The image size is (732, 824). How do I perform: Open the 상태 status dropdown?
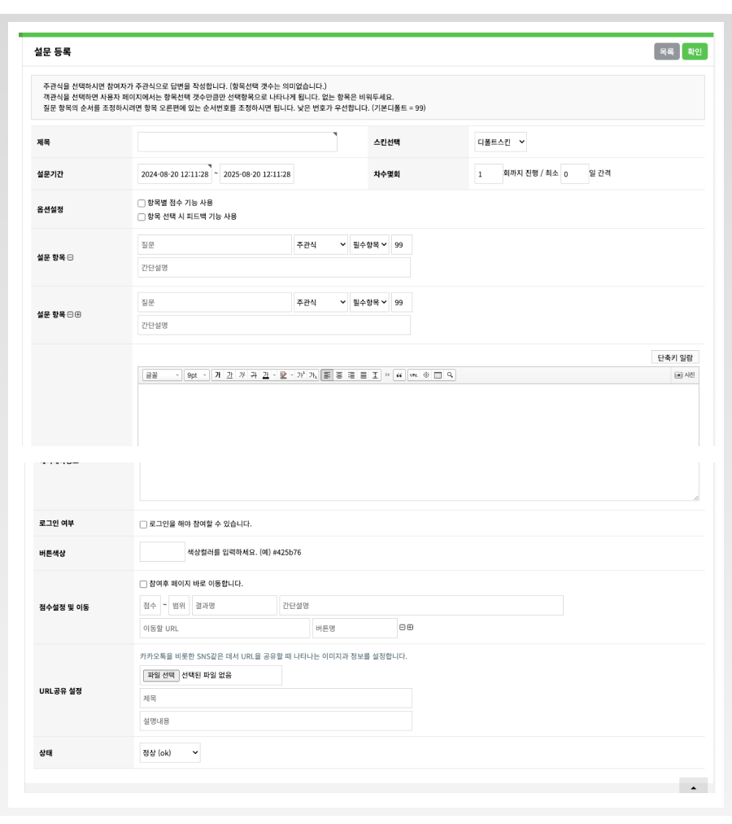coord(169,753)
